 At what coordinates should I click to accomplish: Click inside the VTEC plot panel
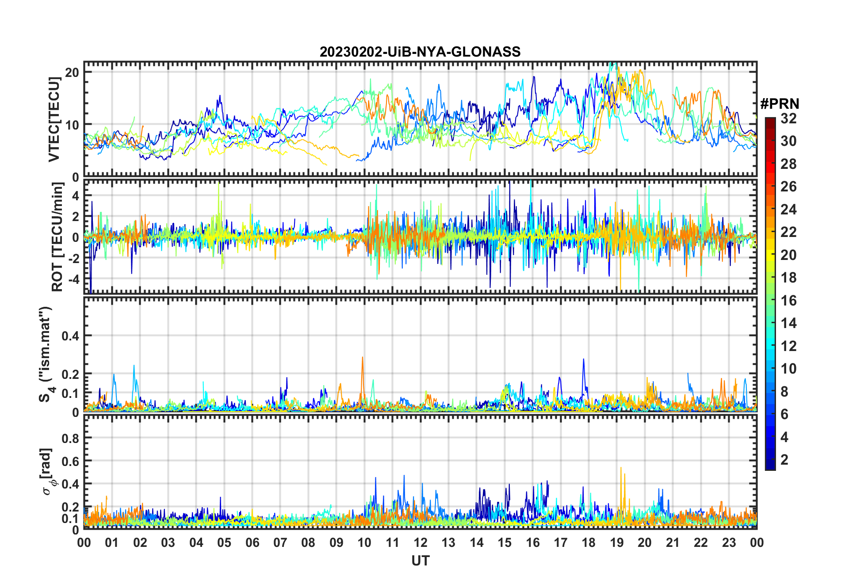click(x=420, y=119)
